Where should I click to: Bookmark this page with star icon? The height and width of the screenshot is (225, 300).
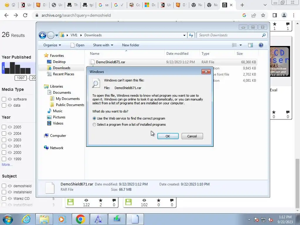point(263,15)
